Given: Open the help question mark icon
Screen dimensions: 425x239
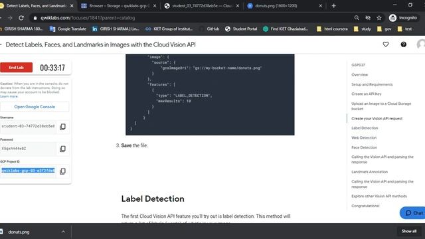Looking at the screenshot, I should (403, 44).
